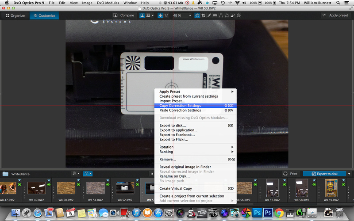Viewport: 354px width, 221px height.
Task: Click blue star badge on WB 52.RW2
Action: [137, 180]
